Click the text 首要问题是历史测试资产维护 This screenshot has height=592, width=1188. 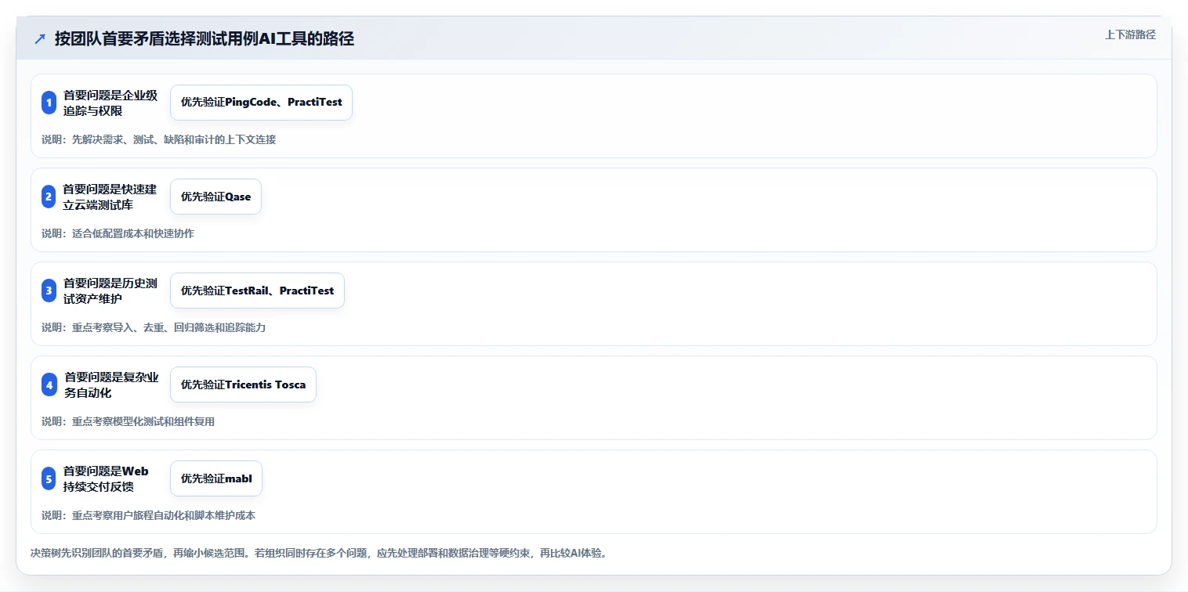click(x=110, y=291)
